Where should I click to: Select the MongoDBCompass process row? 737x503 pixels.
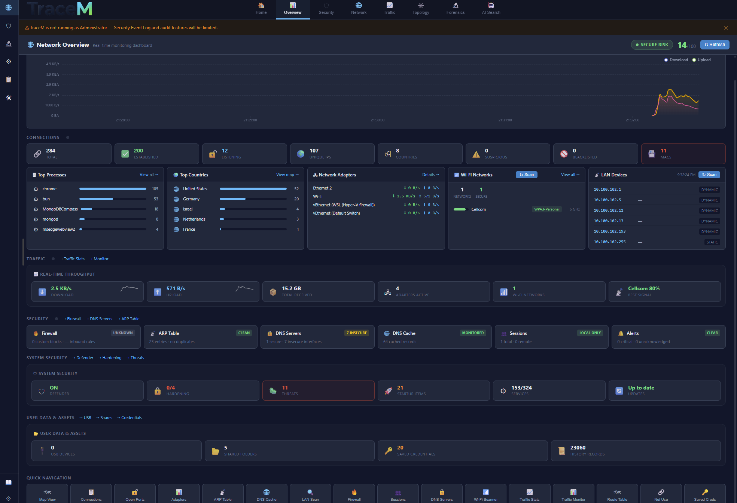pyautogui.click(x=95, y=209)
